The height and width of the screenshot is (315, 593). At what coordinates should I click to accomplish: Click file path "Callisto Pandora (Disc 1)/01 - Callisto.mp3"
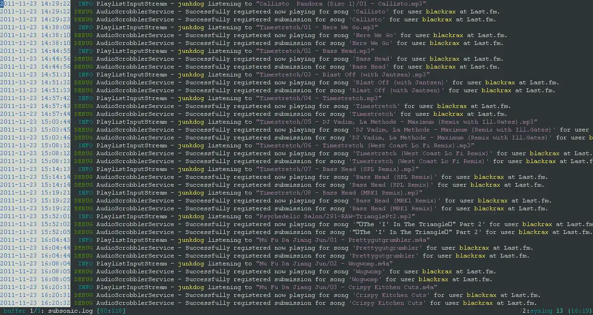341,4
